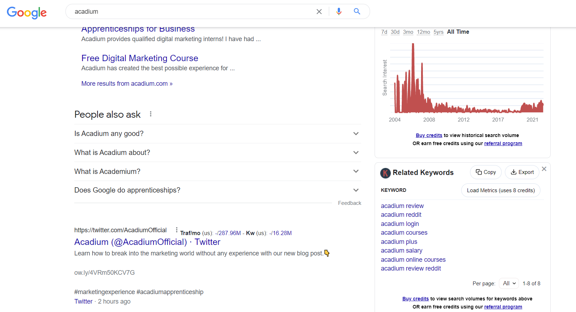Click the search interest trend chart

pyautogui.click(x=467, y=78)
